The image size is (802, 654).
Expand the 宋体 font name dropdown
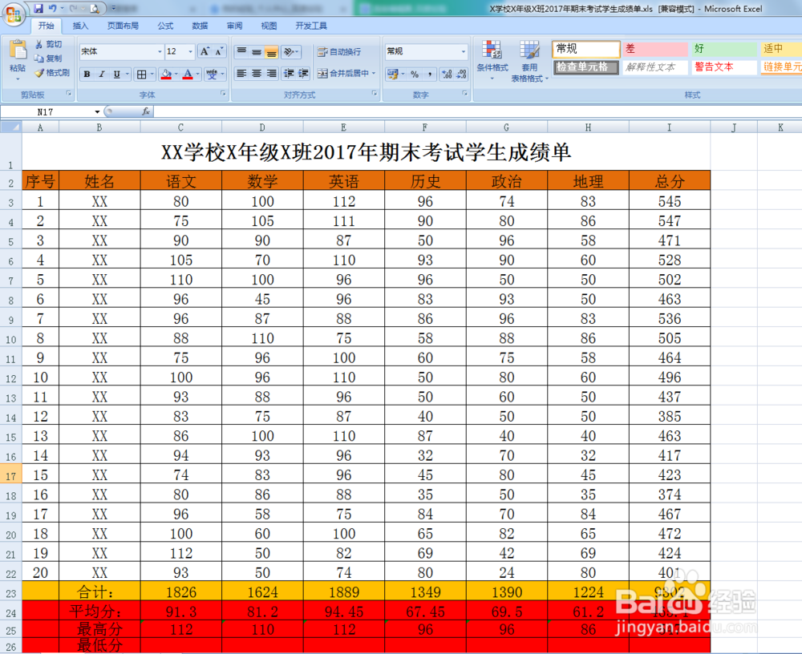160,51
